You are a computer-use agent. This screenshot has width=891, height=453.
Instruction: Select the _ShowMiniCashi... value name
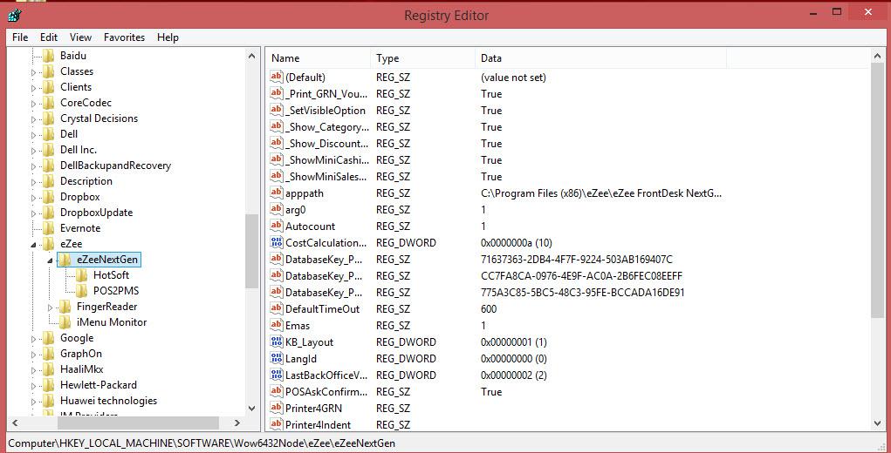(x=326, y=160)
